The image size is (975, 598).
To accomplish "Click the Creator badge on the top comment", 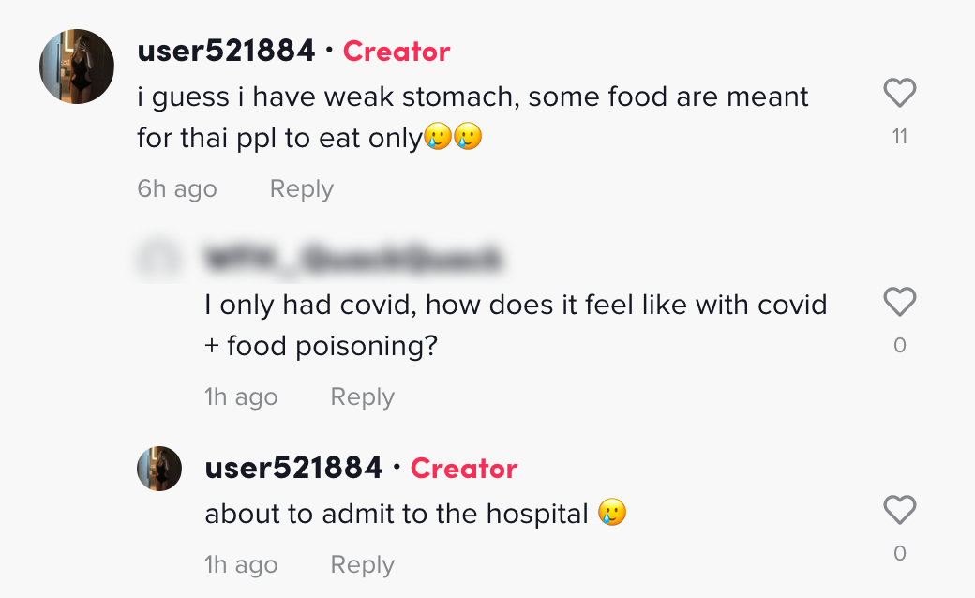I will pos(397,52).
